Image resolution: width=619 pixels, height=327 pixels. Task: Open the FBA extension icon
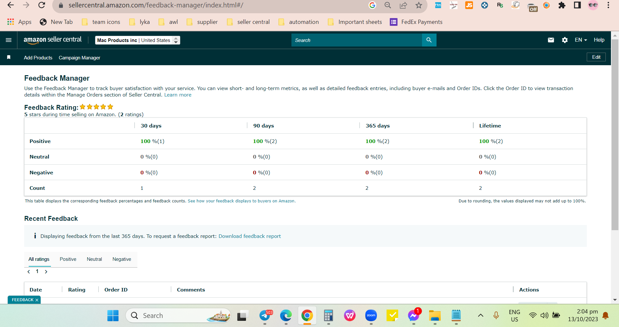(438, 5)
